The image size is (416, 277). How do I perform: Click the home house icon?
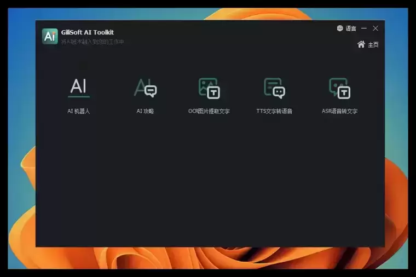pos(361,44)
